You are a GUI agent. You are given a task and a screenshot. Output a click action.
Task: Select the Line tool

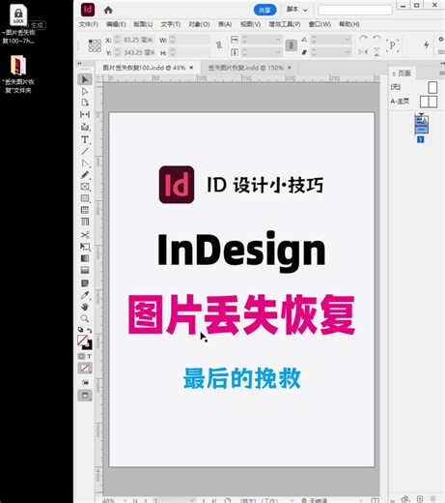tap(85, 151)
